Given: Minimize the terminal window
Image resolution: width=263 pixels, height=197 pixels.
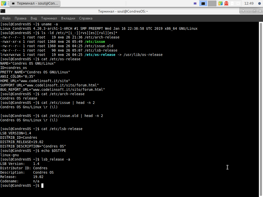Looking at the screenshot, I should coord(249,11).
